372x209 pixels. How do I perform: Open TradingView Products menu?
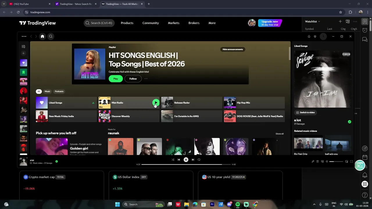point(127,23)
